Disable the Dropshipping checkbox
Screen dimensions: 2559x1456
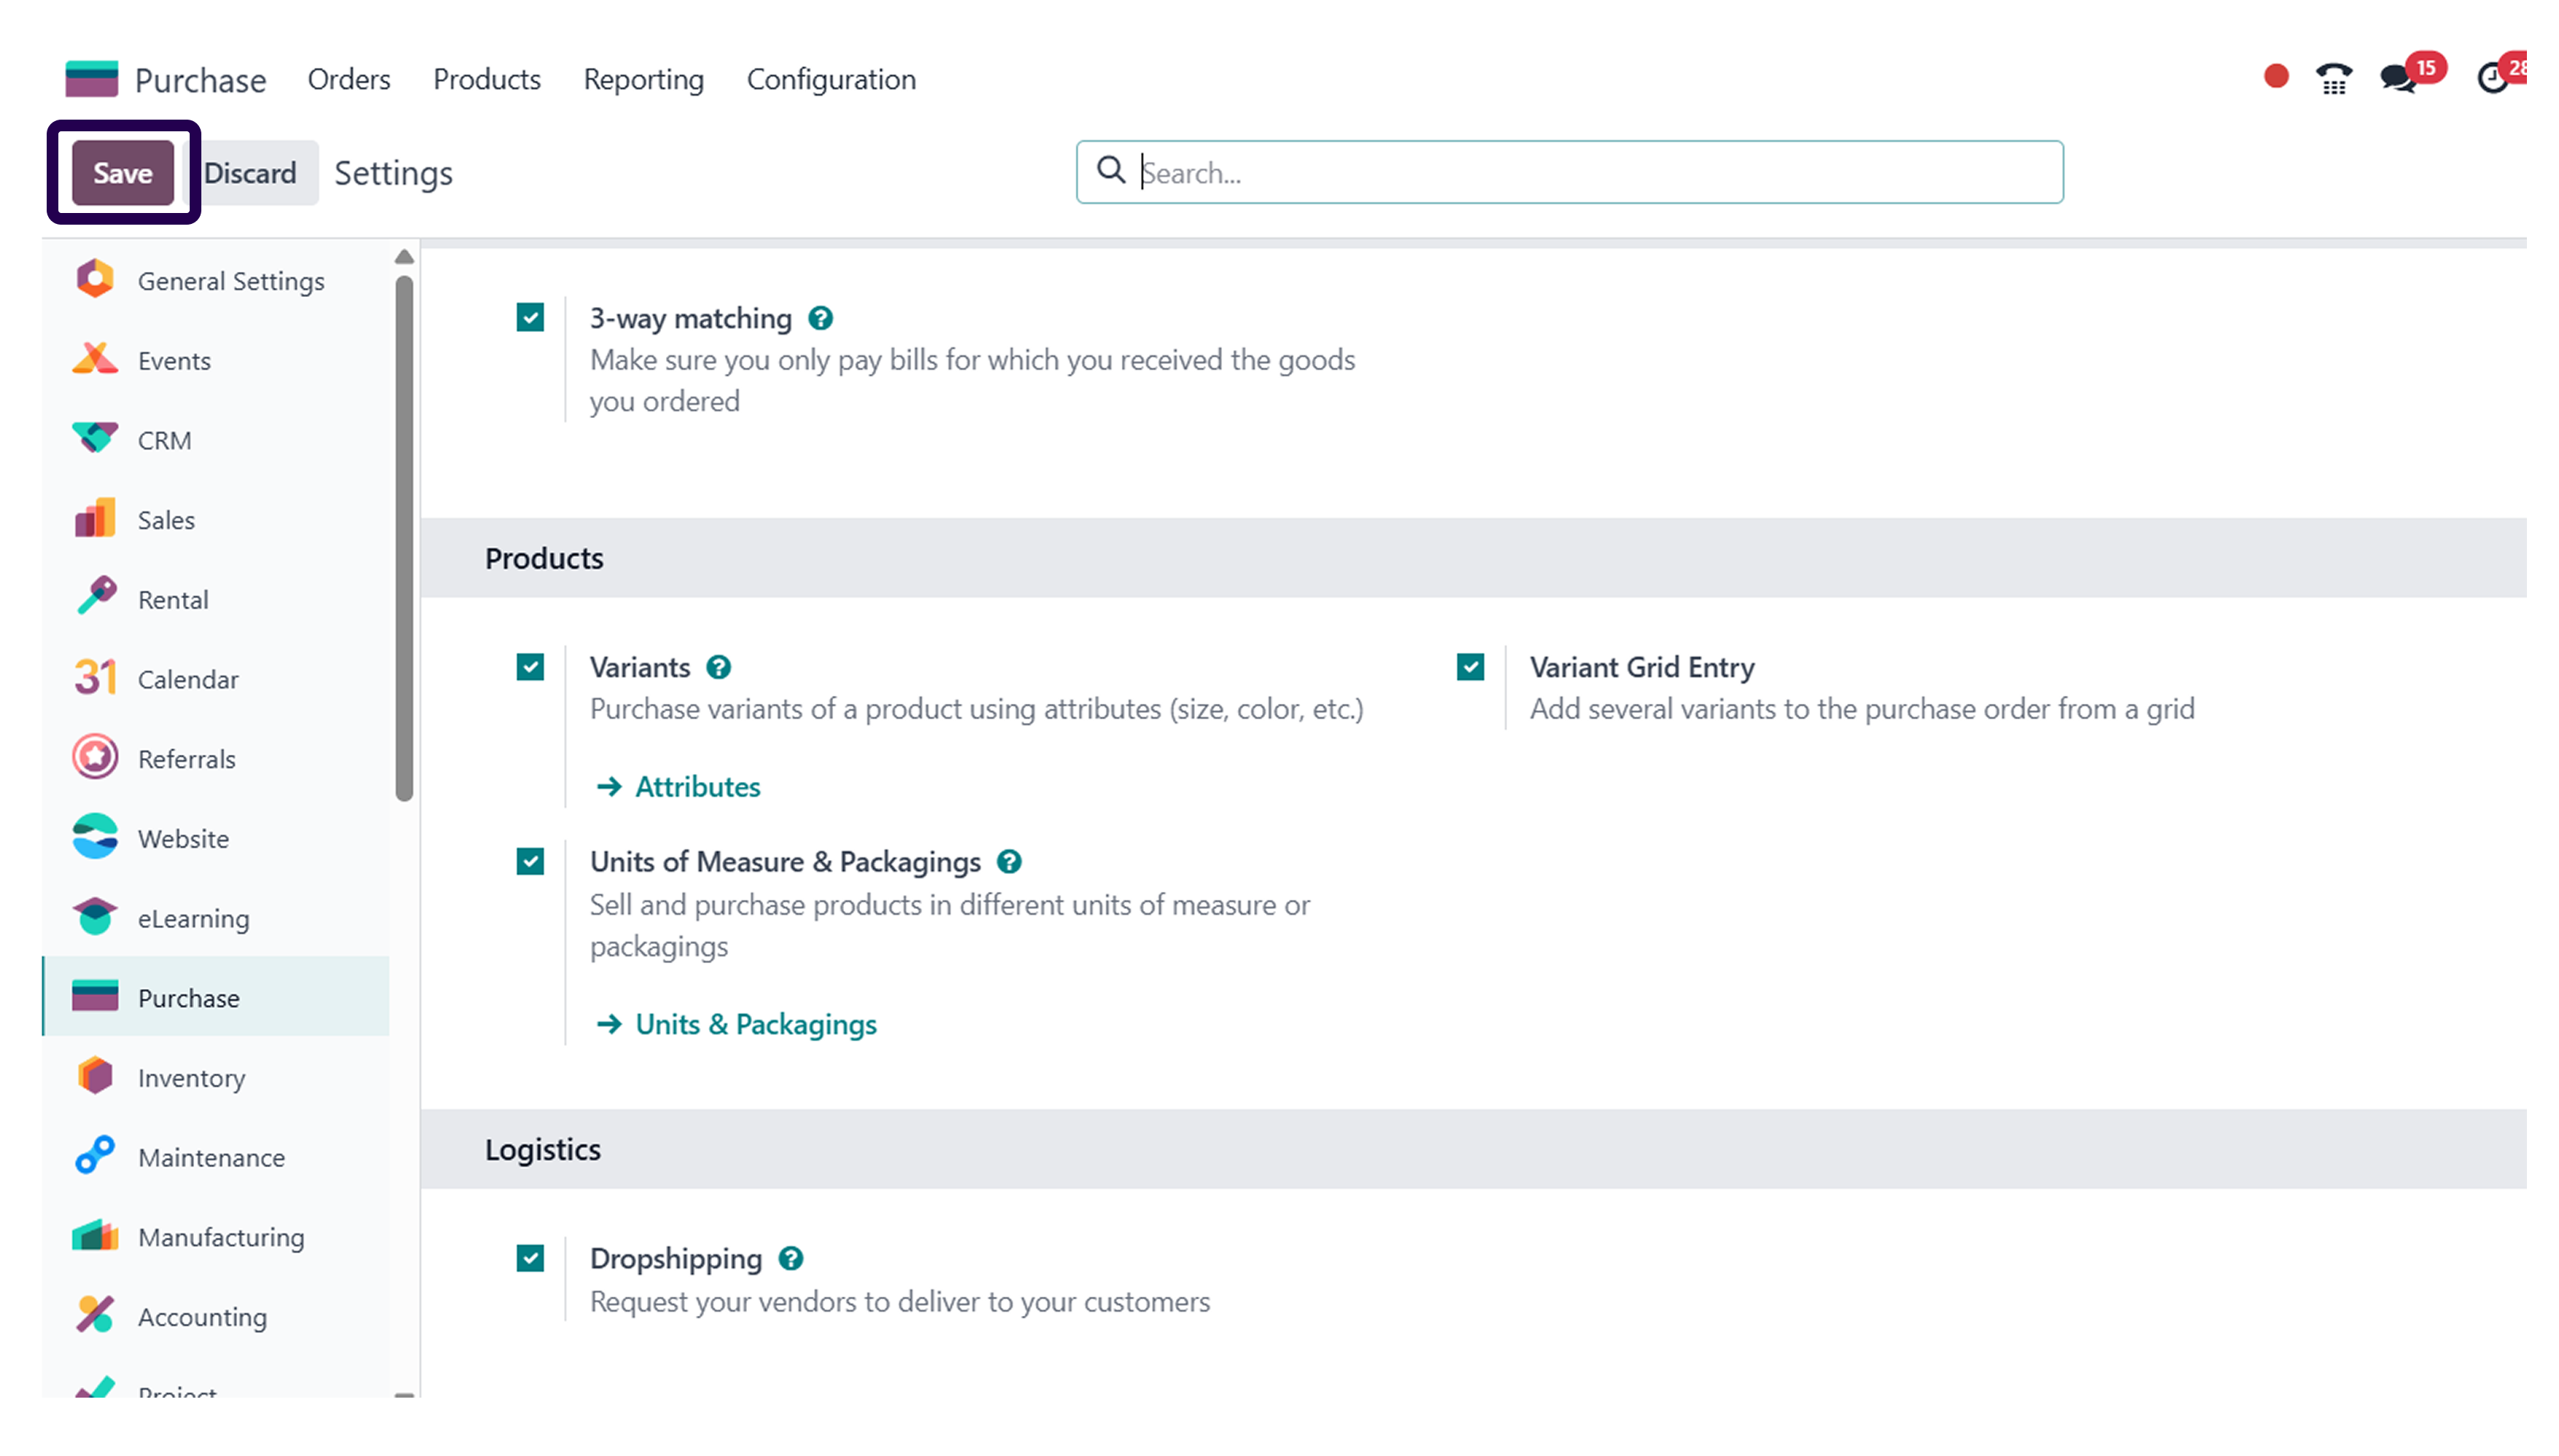(530, 1259)
